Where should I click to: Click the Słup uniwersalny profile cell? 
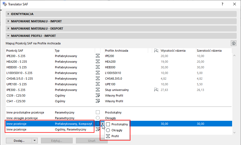click(117, 90)
